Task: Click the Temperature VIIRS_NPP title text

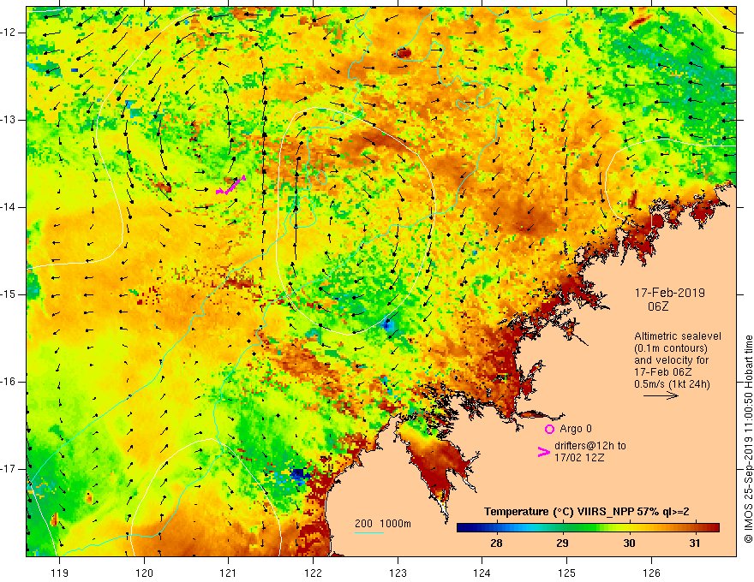Action: click(586, 512)
